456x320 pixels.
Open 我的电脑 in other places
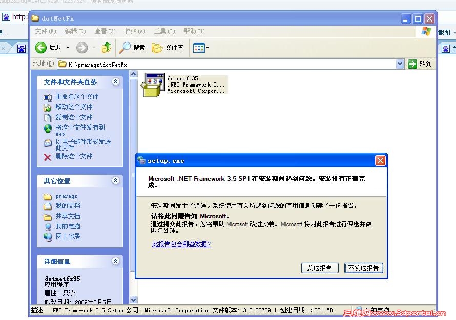(x=68, y=226)
